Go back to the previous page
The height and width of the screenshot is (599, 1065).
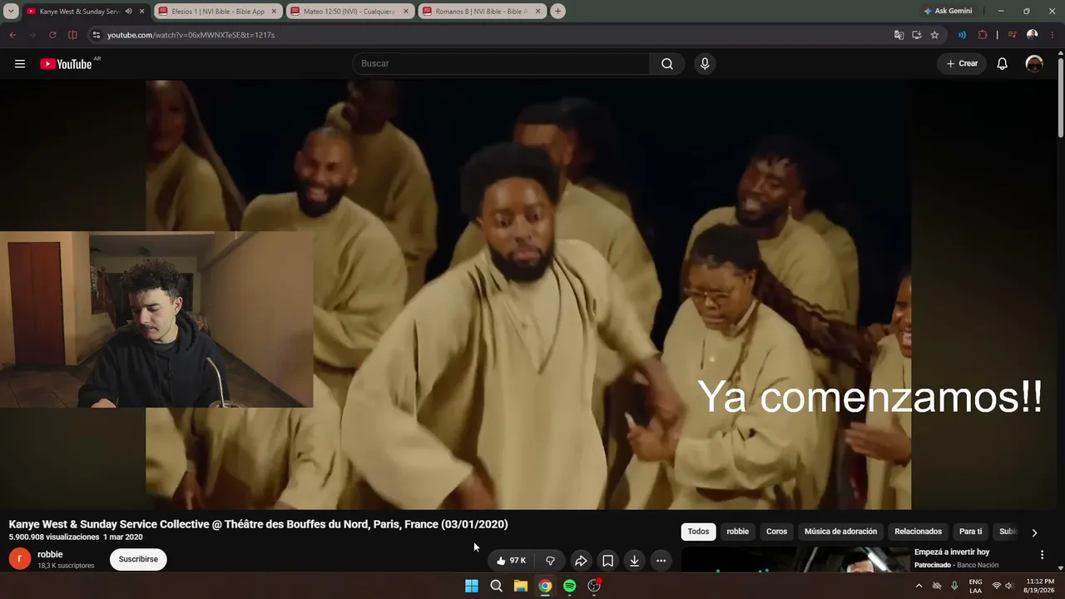(x=12, y=35)
